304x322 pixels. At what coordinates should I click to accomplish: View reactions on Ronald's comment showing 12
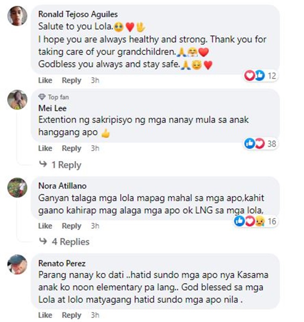pos(260,76)
